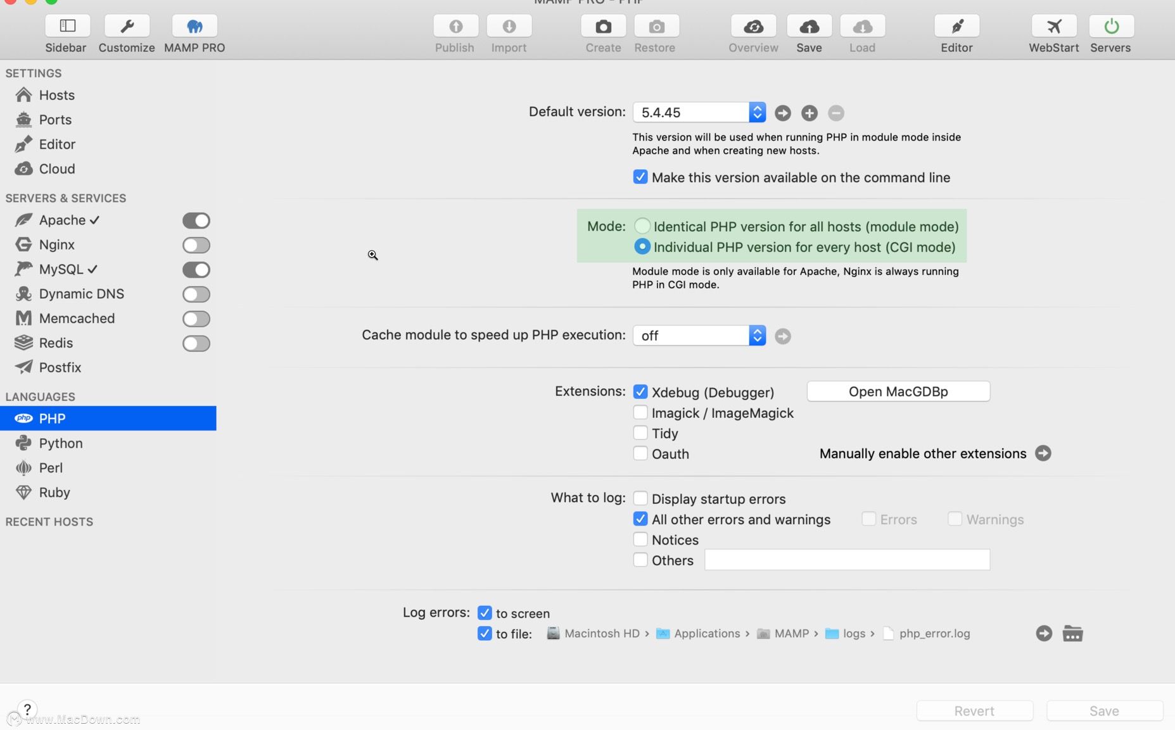1175x730 pixels.
Task: Enable the Oauth extension checkbox
Action: 640,453
